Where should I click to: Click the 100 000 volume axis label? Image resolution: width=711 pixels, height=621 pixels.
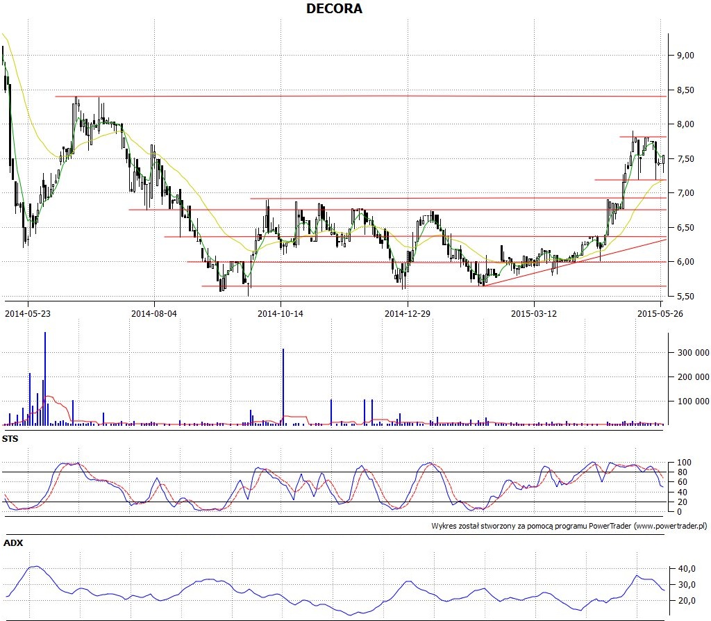click(x=693, y=401)
